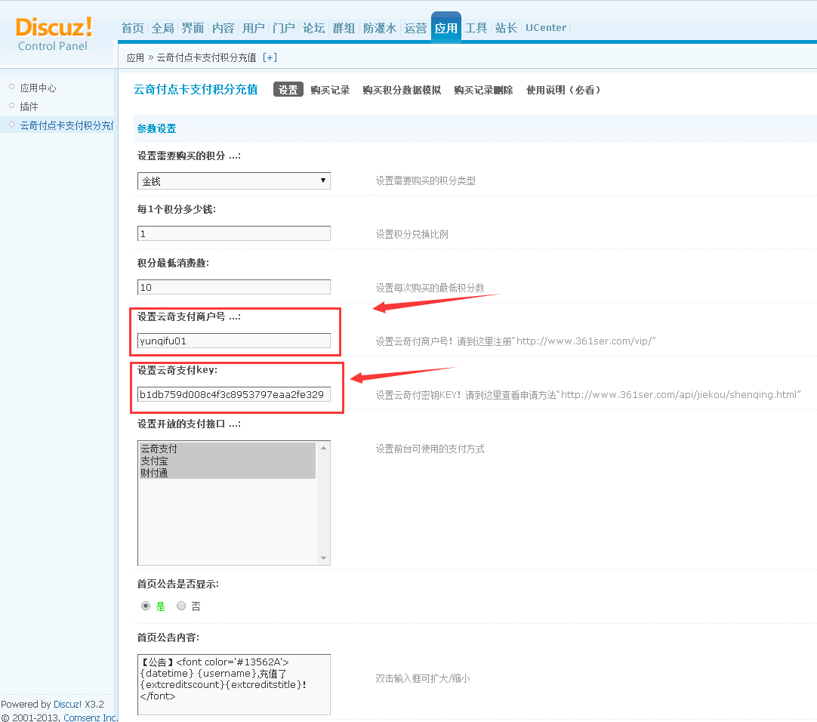817x722 pixels.
Task: Select 否 for 首页公告是否显示
Action: click(181, 606)
